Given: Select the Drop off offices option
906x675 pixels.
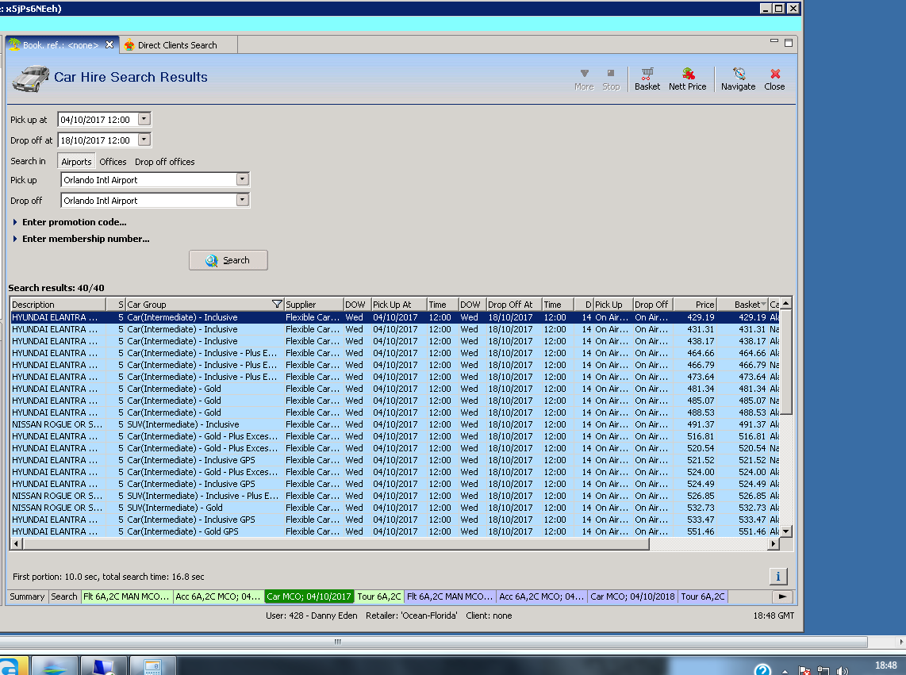Looking at the screenshot, I should 164,162.
